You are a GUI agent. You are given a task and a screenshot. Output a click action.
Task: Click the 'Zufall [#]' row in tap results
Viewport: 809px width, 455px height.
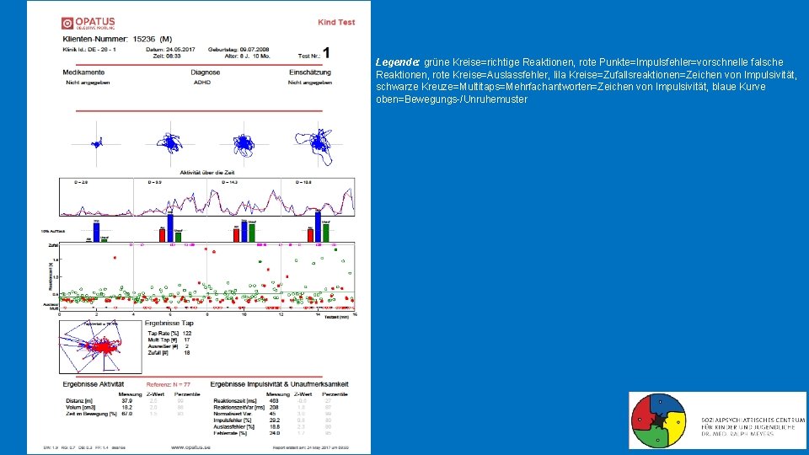[169, 353]
